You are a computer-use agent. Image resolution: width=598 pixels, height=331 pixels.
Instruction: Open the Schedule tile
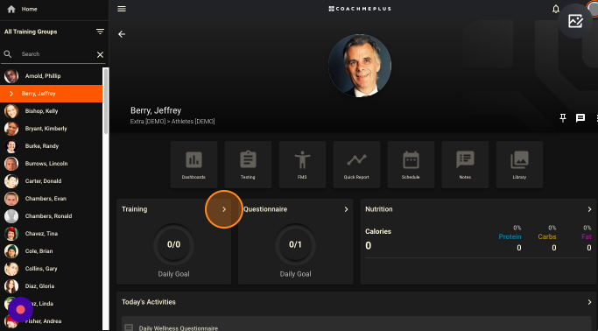pos(411,165)
